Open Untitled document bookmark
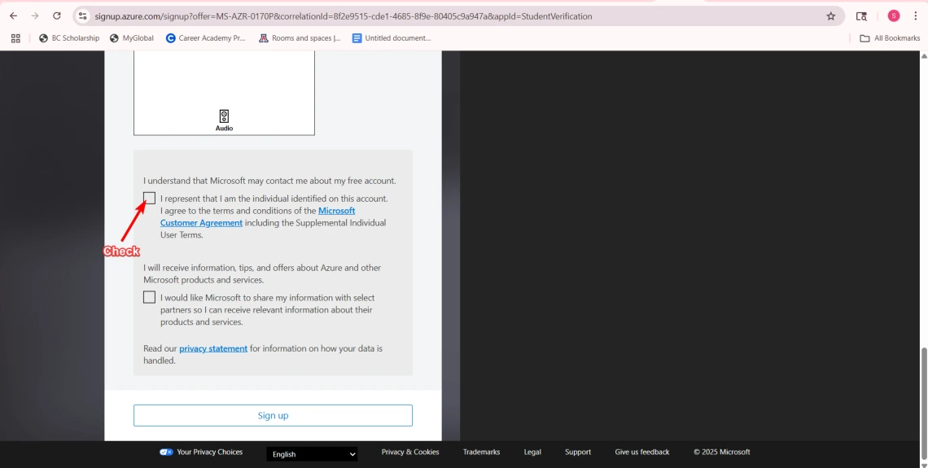This screenshot has height=468, width=928. point(392,38)
